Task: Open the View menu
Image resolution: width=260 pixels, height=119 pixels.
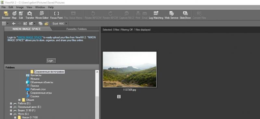Action: coord(29,7)
